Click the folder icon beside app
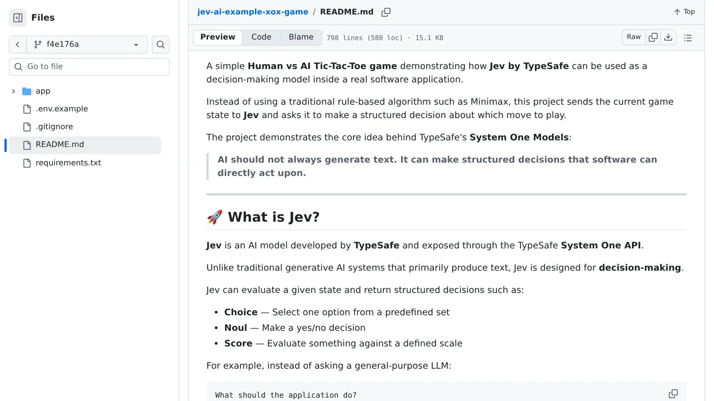The width and height of the screenshot is (714, 401). tap(27, 91)
